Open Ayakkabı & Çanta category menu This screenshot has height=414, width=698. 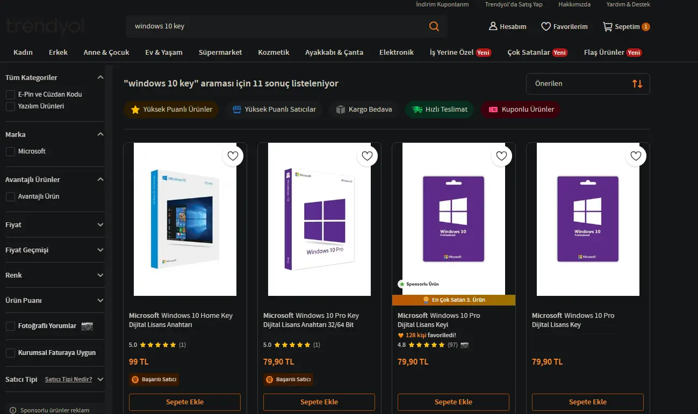point(334,52)
